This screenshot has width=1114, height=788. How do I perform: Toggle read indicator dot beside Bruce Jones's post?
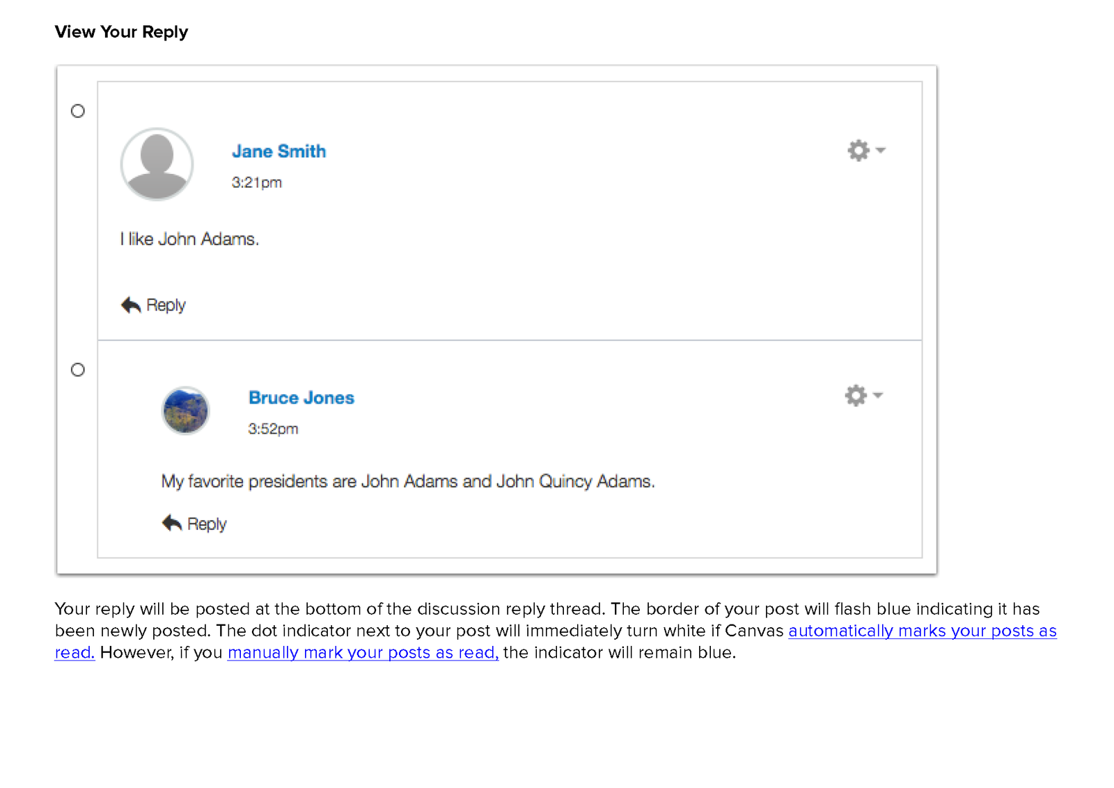coord(78,370)
